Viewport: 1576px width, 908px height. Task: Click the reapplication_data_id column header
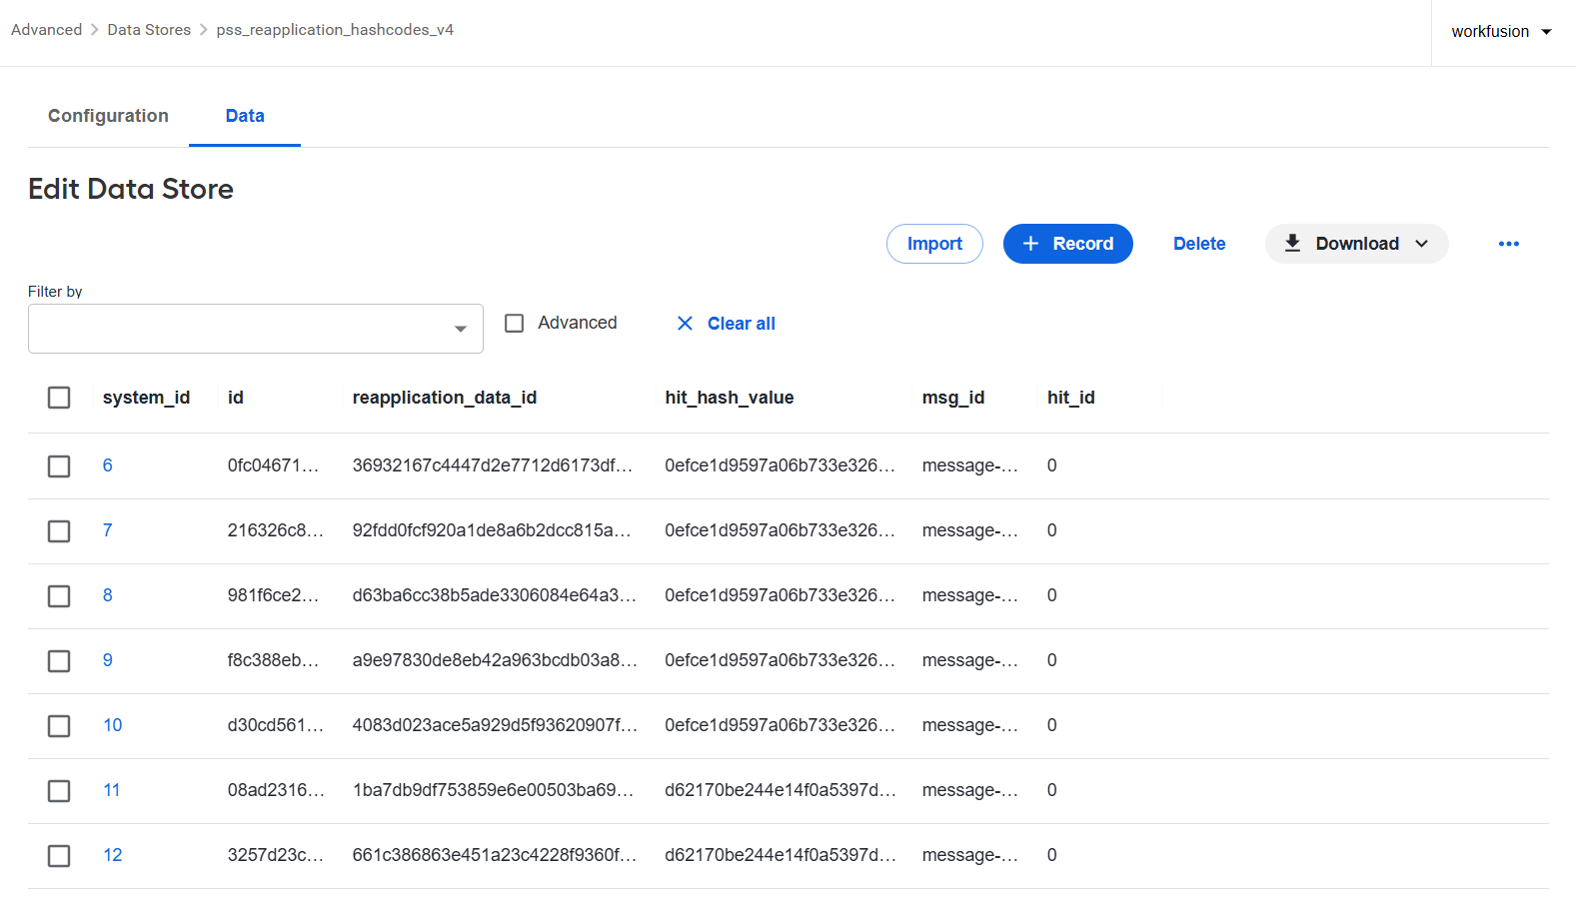pos(445,398)
